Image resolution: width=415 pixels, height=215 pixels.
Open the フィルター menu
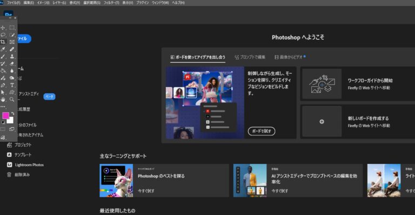(111, 3)
